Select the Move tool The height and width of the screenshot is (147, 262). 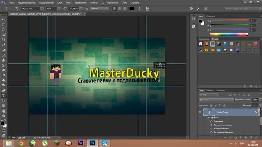4,20
